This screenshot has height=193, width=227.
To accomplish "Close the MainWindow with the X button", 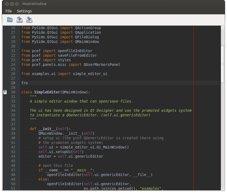I will pyautogui.click(x=7, y=4).
